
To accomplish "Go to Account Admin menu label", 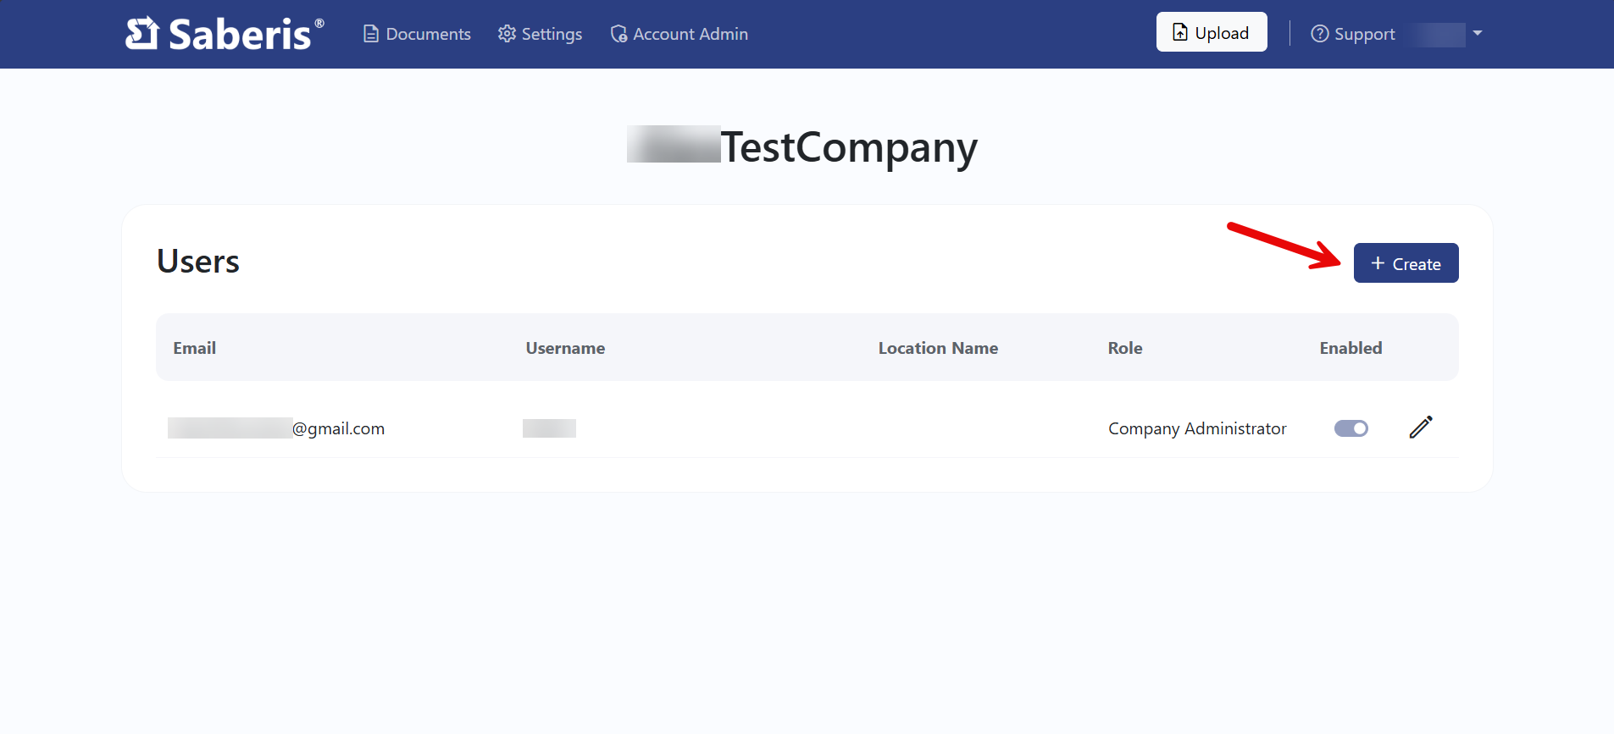I will click(691, 34).
